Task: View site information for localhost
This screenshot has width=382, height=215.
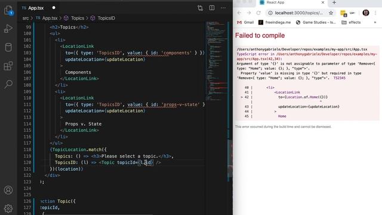Action: click(270, 13)
